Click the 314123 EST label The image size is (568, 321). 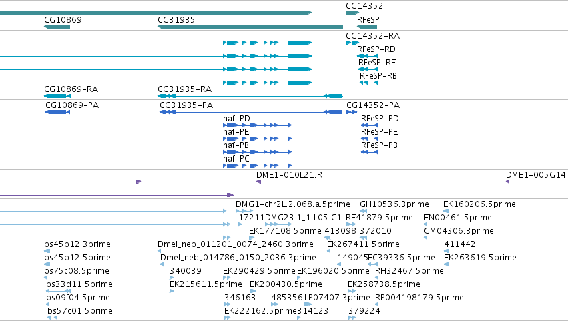click(x=313, y=311)
